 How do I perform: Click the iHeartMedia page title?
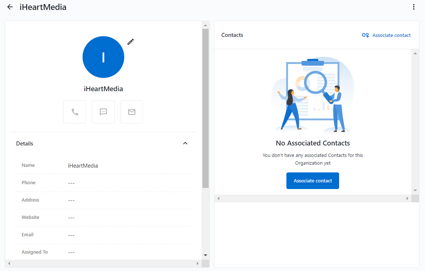(43, 7)
